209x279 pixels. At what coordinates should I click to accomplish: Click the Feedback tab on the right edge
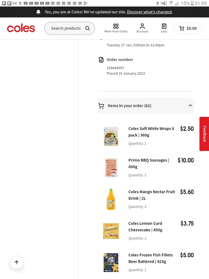point(204,134)
